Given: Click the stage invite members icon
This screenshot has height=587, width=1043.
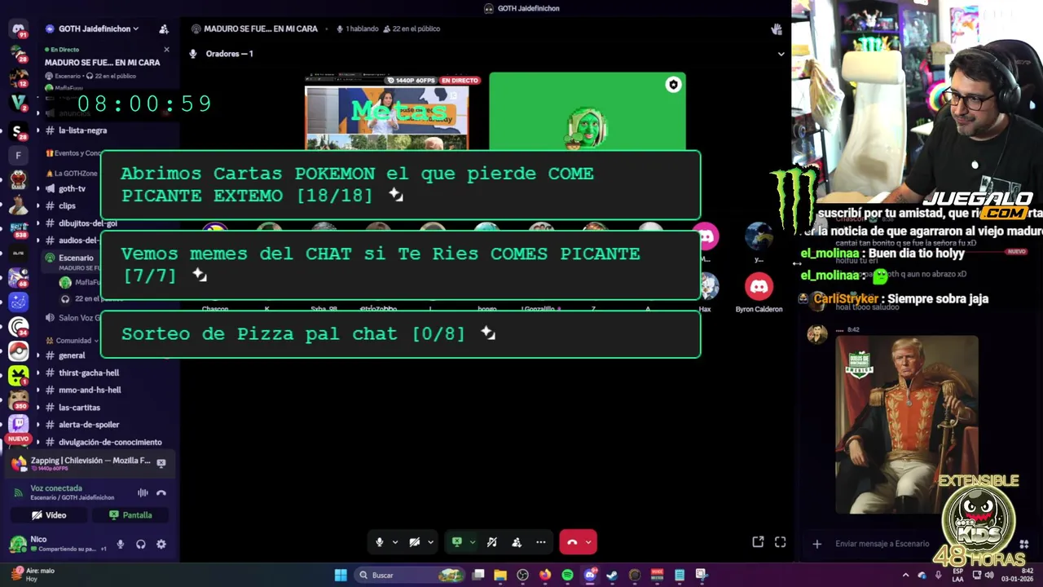Looking at the screenshot, I should coord(517,542).
